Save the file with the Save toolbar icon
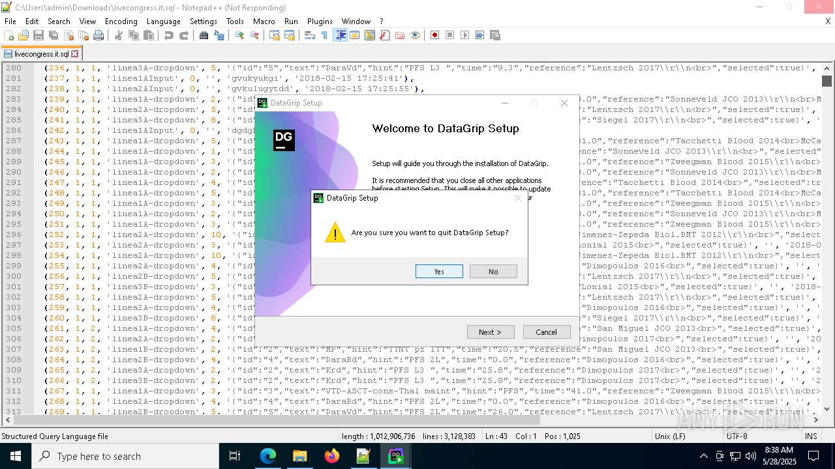 (x=38, y=35)
